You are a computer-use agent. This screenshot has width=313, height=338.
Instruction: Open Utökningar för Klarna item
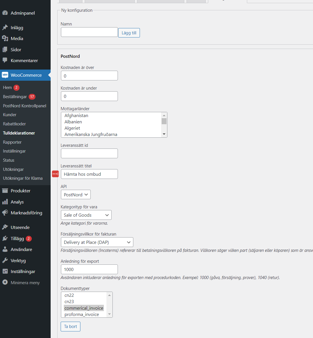(x=23, y=178)
